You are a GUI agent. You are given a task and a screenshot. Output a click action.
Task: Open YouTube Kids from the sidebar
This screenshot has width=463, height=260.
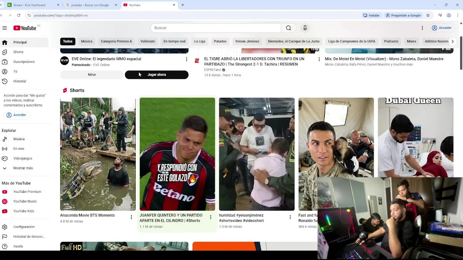tap(24, 211)
